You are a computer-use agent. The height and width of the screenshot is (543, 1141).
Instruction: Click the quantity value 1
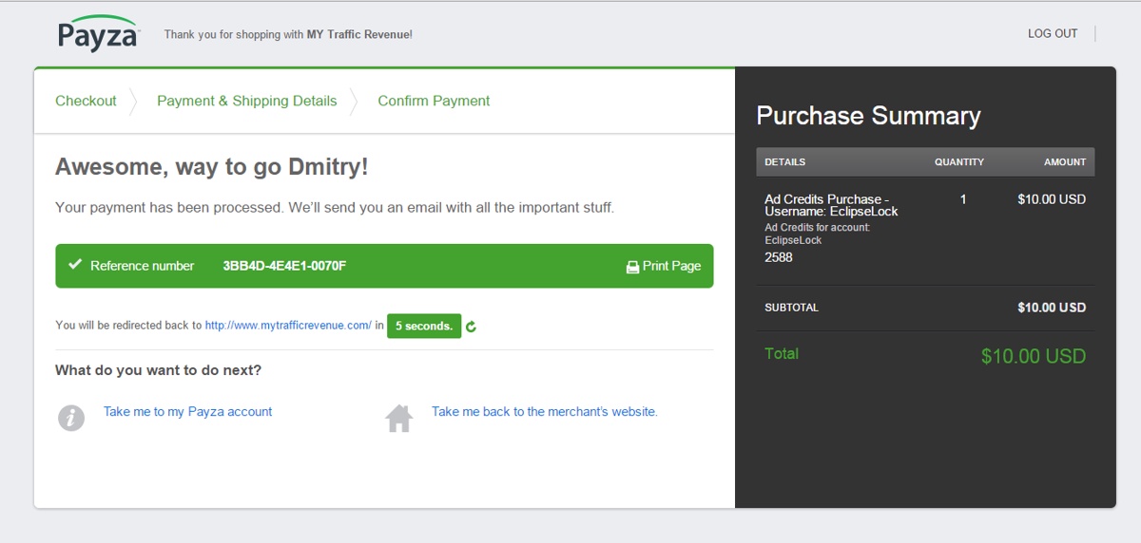[x=963, y=199]
